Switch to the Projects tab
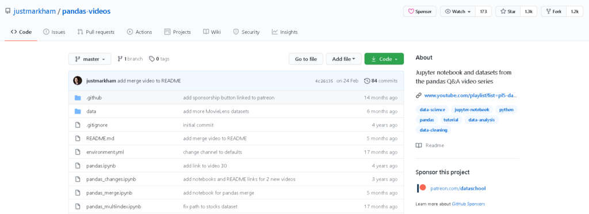Viewport: 589px width, 214px height. [x=177, y=32]
